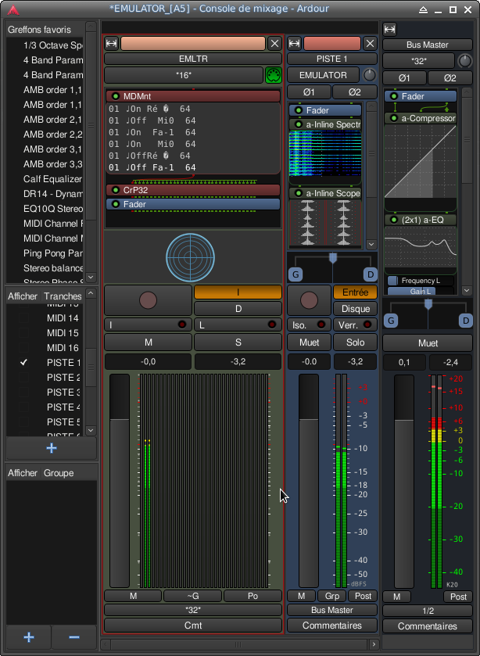Toggle Verr. solo lock on PISTE 1
This screenshot has height=656, width=480.
coord(355,324)
